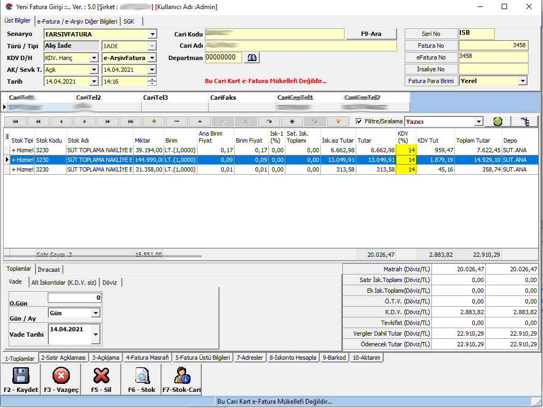
Task: Go to the first record in navigator
Action: tap(15, 122)
